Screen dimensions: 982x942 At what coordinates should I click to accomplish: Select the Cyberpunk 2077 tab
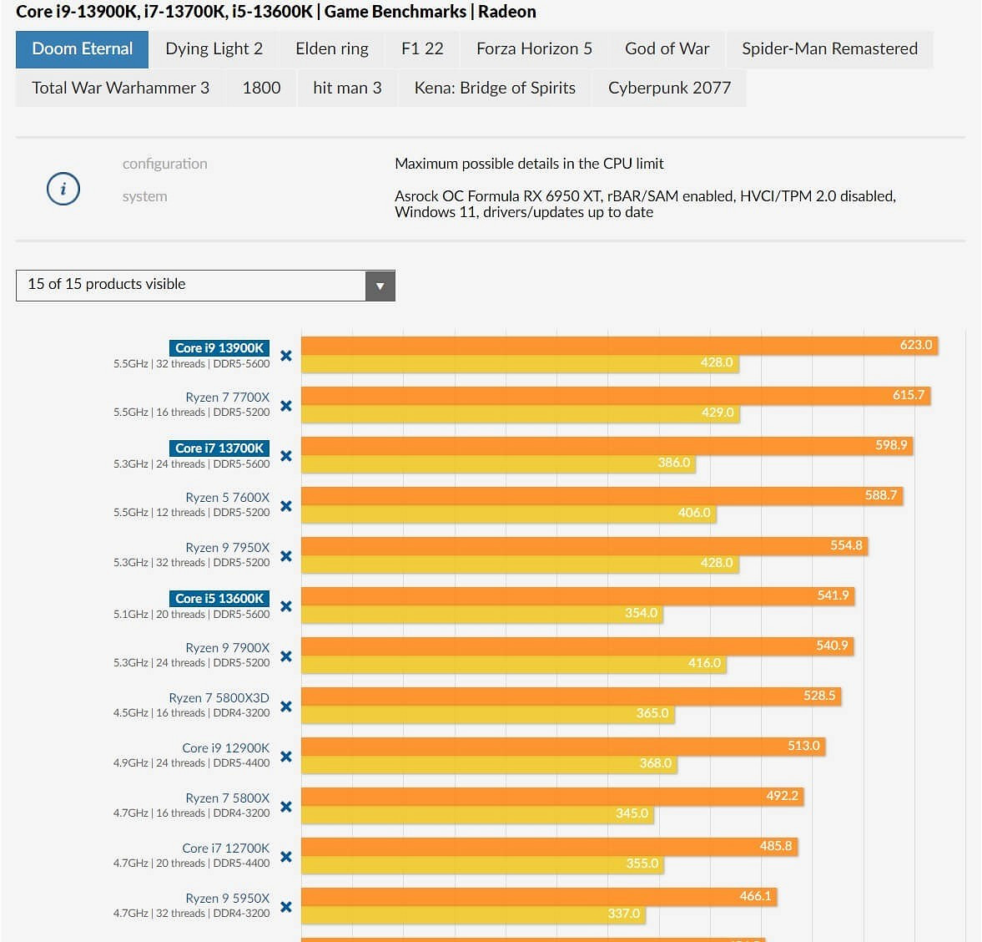[x=669, y=89]
